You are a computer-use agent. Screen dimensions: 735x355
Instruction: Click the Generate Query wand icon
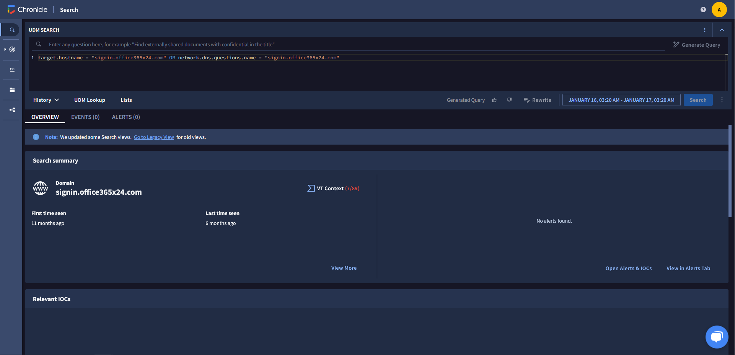pyautogui.click(x=677, y=44)
